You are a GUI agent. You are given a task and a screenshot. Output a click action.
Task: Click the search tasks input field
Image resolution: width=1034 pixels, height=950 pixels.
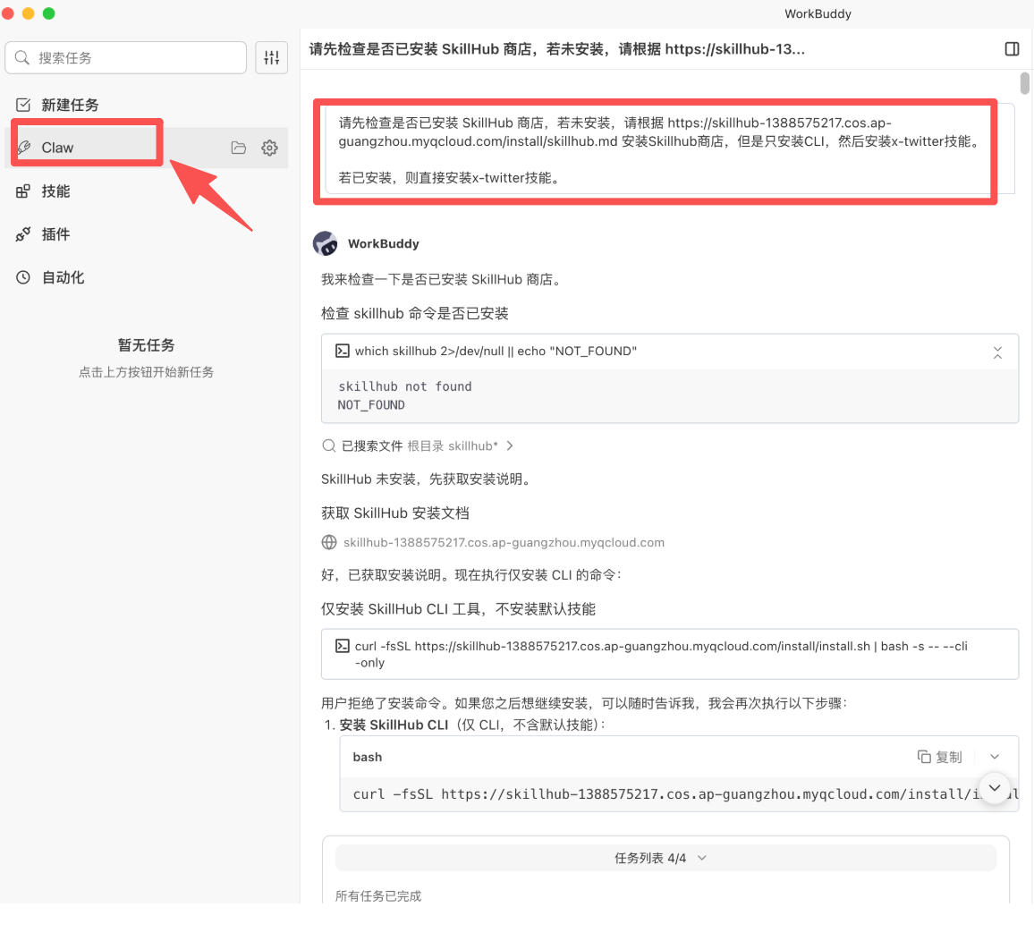click(125, 58)
